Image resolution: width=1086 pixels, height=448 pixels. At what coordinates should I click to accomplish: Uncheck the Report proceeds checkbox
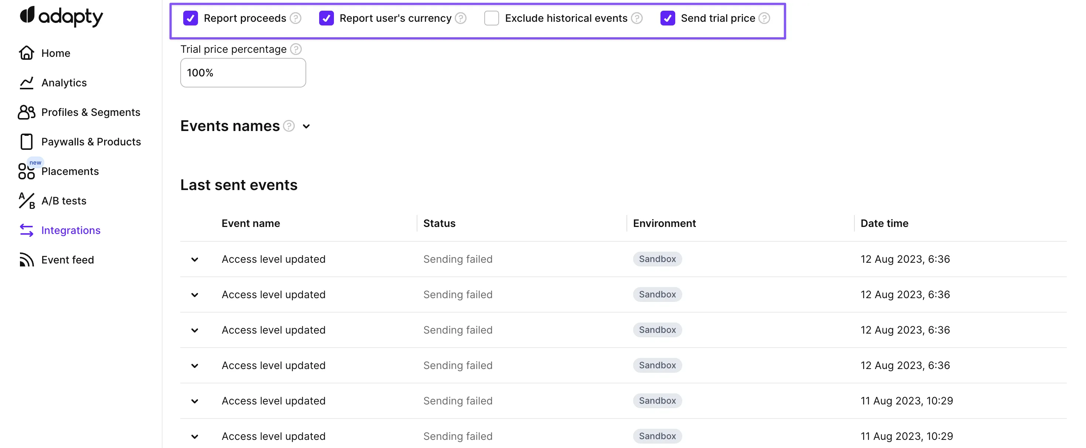click(x=191, y=18)
